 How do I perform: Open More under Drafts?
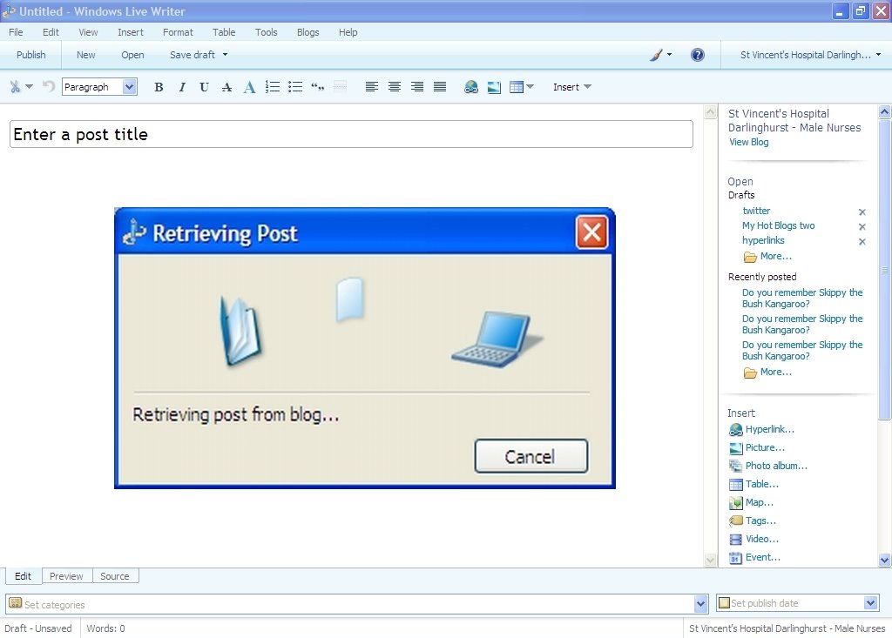click(775, 257)
